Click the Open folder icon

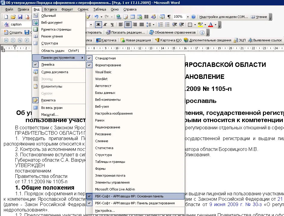click(13, 17)
